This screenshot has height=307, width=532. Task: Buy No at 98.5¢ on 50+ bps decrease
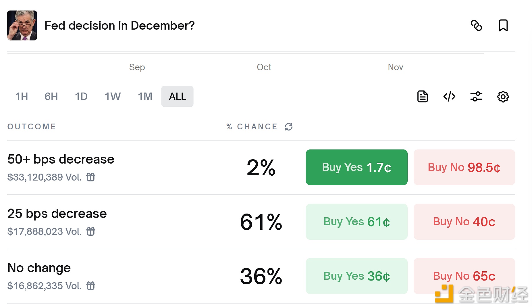point(464,167)
